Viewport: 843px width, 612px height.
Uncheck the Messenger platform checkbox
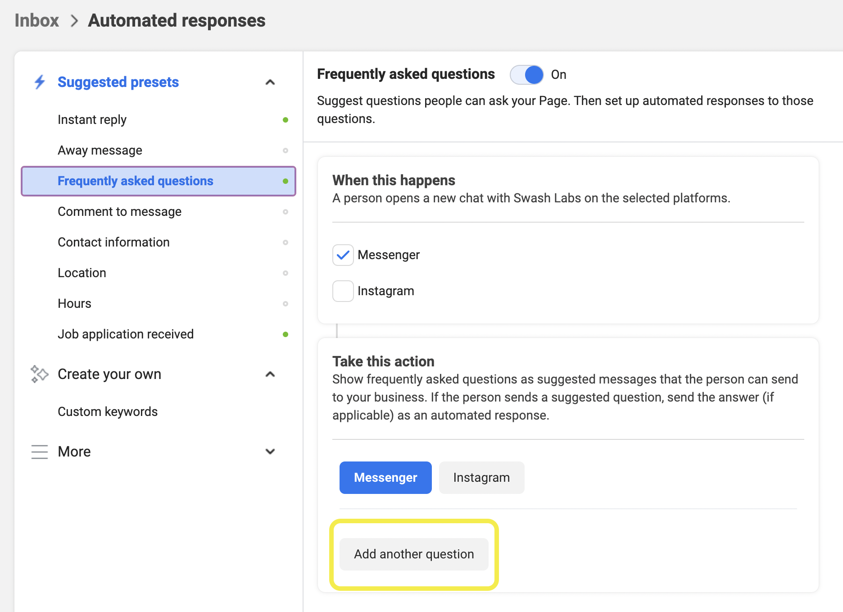[x=343, y=255]
